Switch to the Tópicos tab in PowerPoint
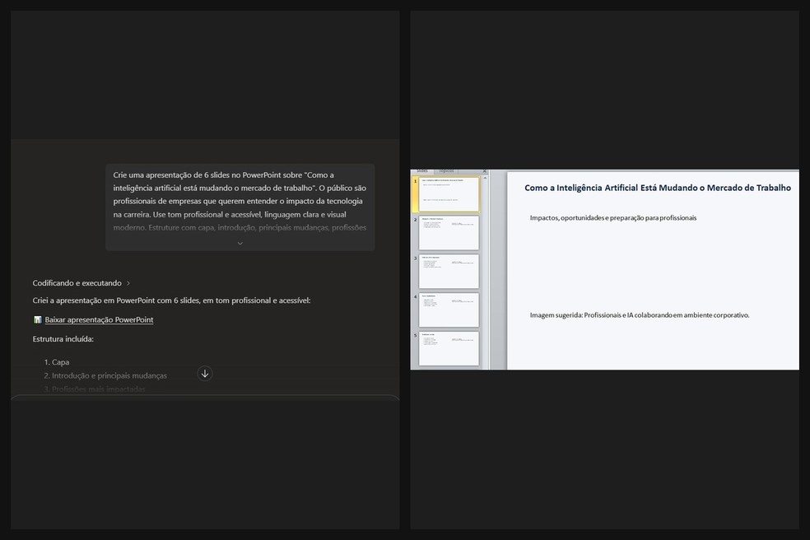Viewport: 810px width, 540px height. (x=446, y=170)
